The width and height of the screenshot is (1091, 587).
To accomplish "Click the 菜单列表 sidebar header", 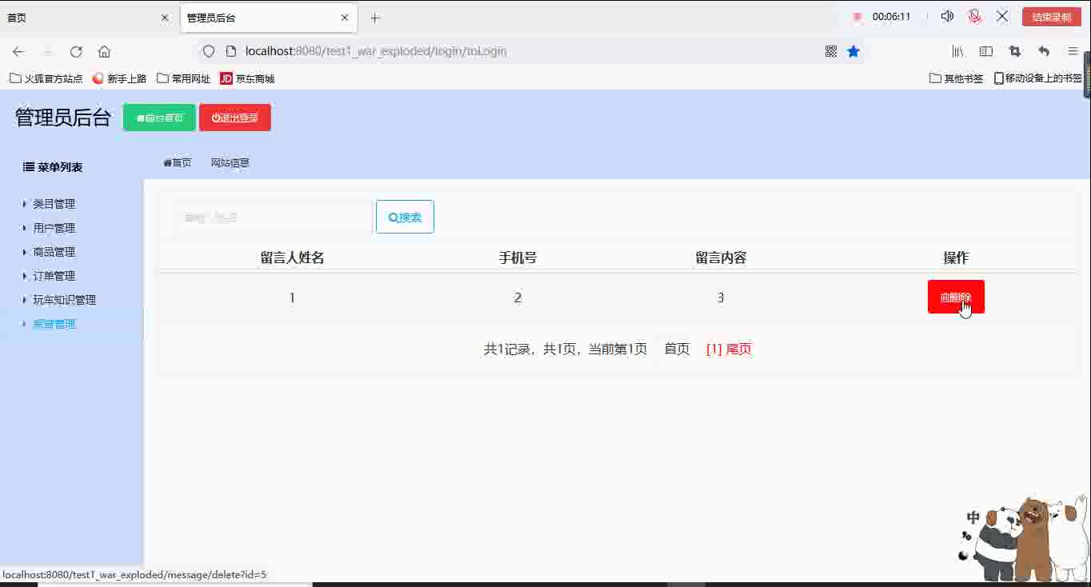I will click(53, 167).
